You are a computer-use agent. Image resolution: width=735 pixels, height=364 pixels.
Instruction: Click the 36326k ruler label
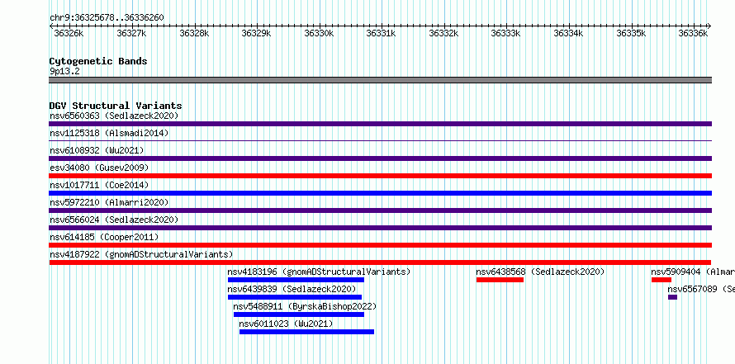tap(69, 33)
